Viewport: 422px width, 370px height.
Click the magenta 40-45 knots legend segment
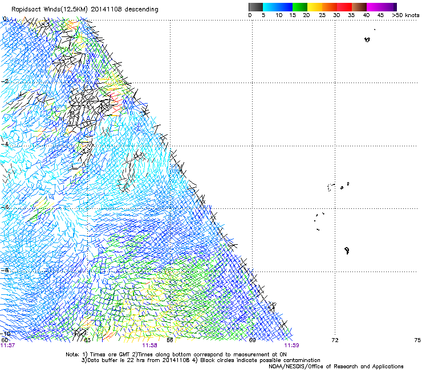tap(374, 7)
